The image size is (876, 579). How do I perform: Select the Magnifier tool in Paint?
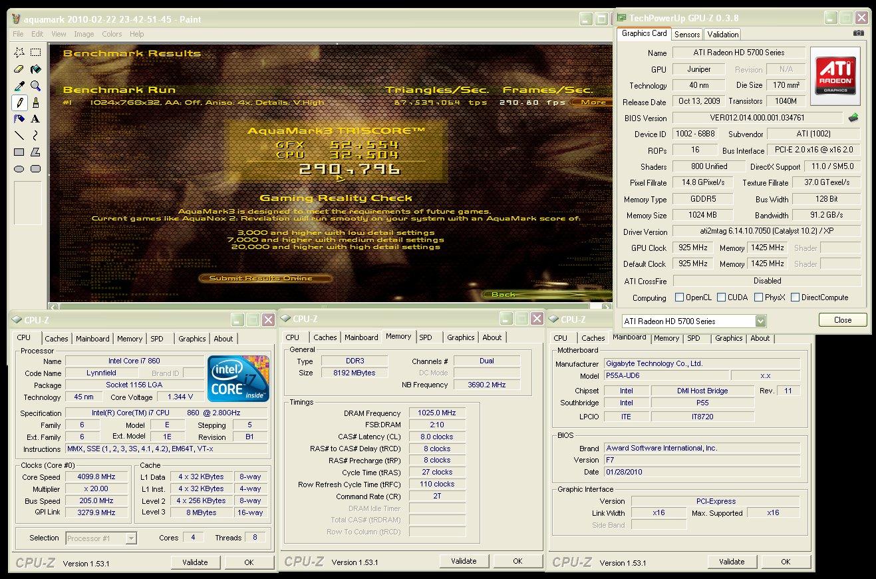pyautogui.click(x=36, y=85)
